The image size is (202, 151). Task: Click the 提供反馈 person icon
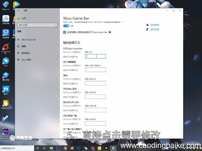pyautogui.click(x=147, y=29)
